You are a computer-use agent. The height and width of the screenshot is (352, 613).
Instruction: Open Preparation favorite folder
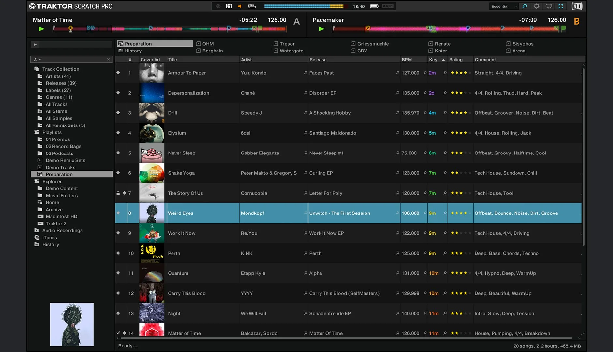tap(155, 44)
